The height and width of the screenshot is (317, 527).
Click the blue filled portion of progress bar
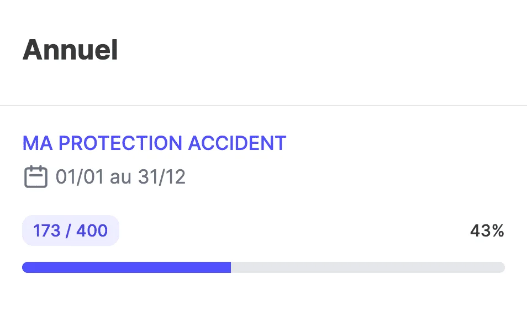[x=126, y=267]
